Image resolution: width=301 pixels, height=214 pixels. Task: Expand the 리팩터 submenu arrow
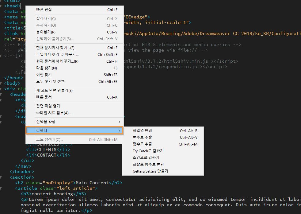click(120, 130)
